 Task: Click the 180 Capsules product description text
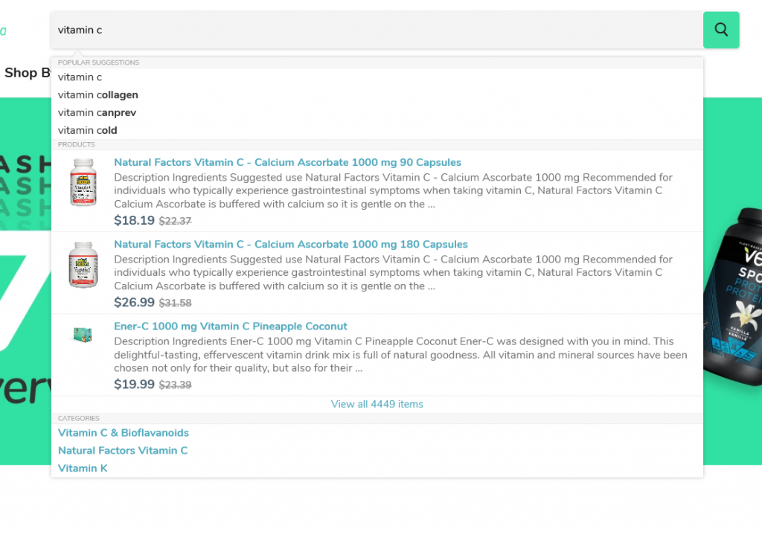[393, 273]
